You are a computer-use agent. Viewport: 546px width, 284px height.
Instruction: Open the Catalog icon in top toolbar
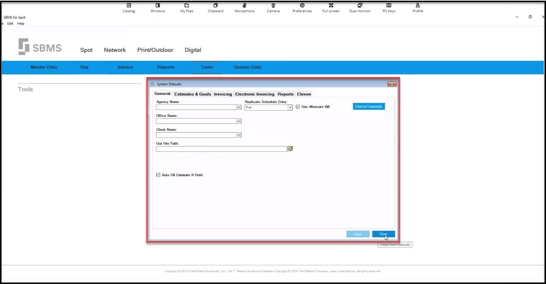tap(129, 5)
